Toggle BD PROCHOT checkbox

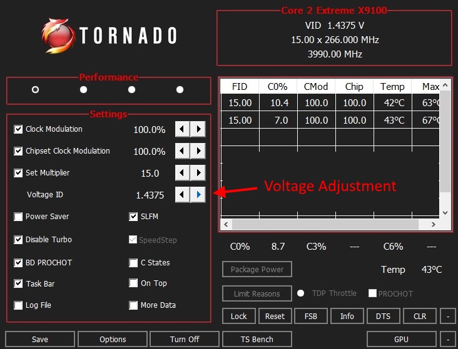coord(18,263)
